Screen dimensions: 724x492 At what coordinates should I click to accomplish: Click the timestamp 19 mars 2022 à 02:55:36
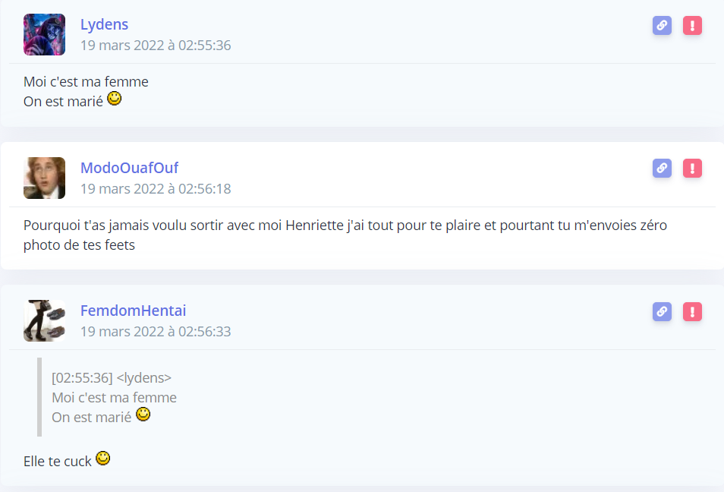click(x=156, y=46)
